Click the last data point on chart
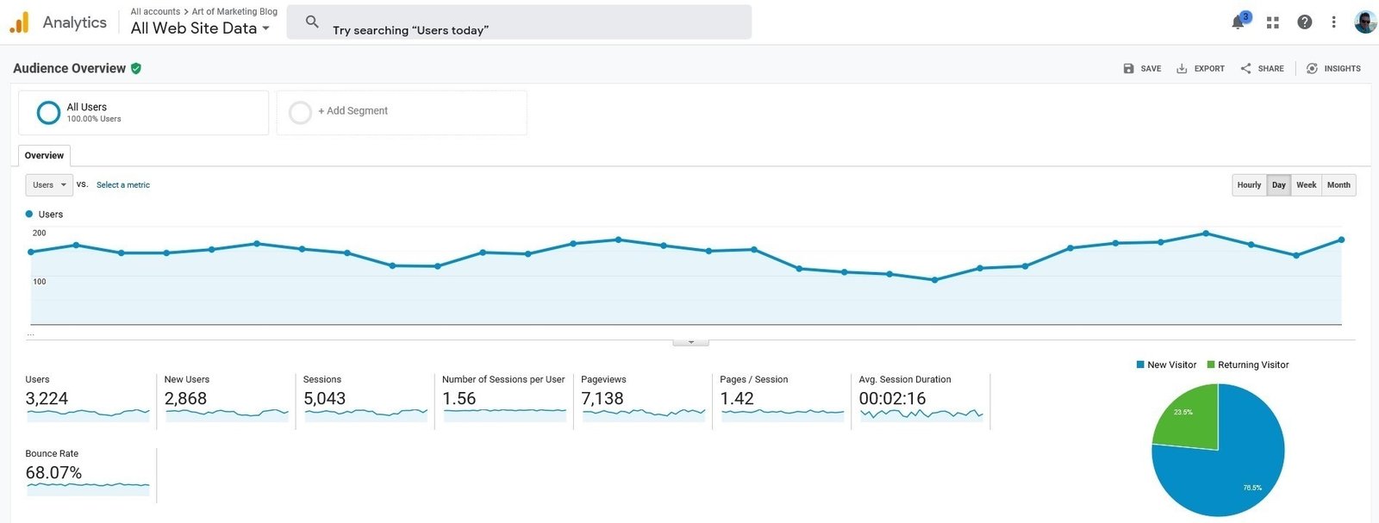The image size is (1379, 523). (x=1341, y=240)
